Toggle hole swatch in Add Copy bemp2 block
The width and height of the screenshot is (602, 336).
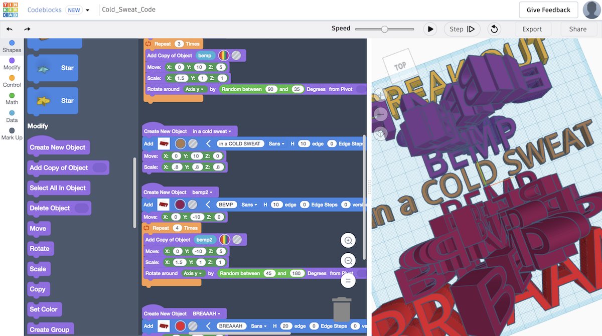tap(237, 240)
